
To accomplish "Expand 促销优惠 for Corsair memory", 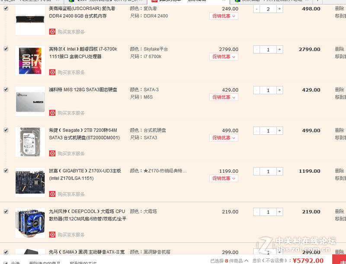I will 224,16.
